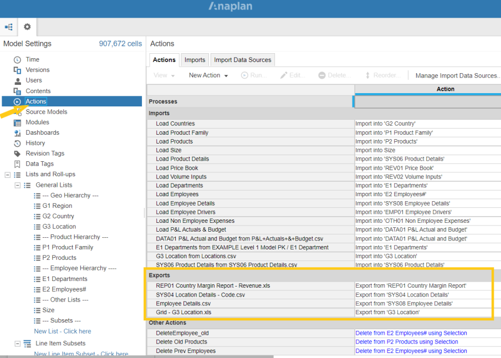Click the Contents icon
Viewport: 501px width, 358px height.
[x=17, y=91]
